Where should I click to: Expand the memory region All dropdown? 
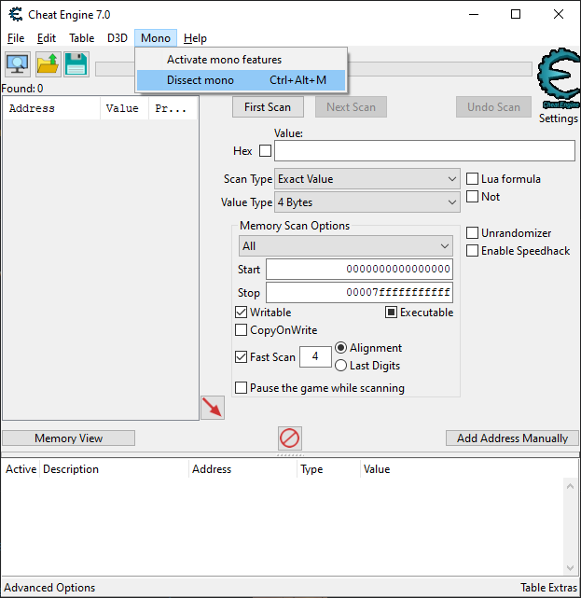pos(346,246)
